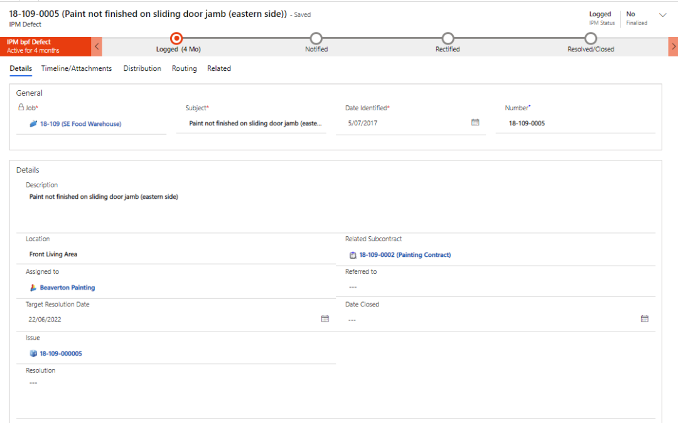The width and height of the screenshot is (678, 423).
Task: Open calendar picker for Date Identified
Action: (475, 123)
